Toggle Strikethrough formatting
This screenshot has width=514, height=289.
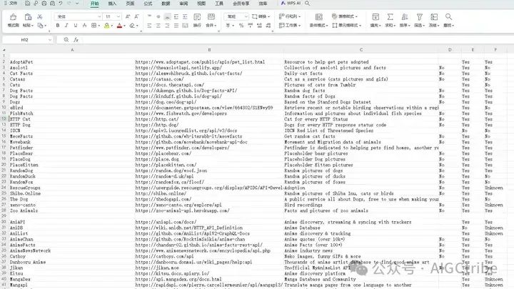(84, 25)
